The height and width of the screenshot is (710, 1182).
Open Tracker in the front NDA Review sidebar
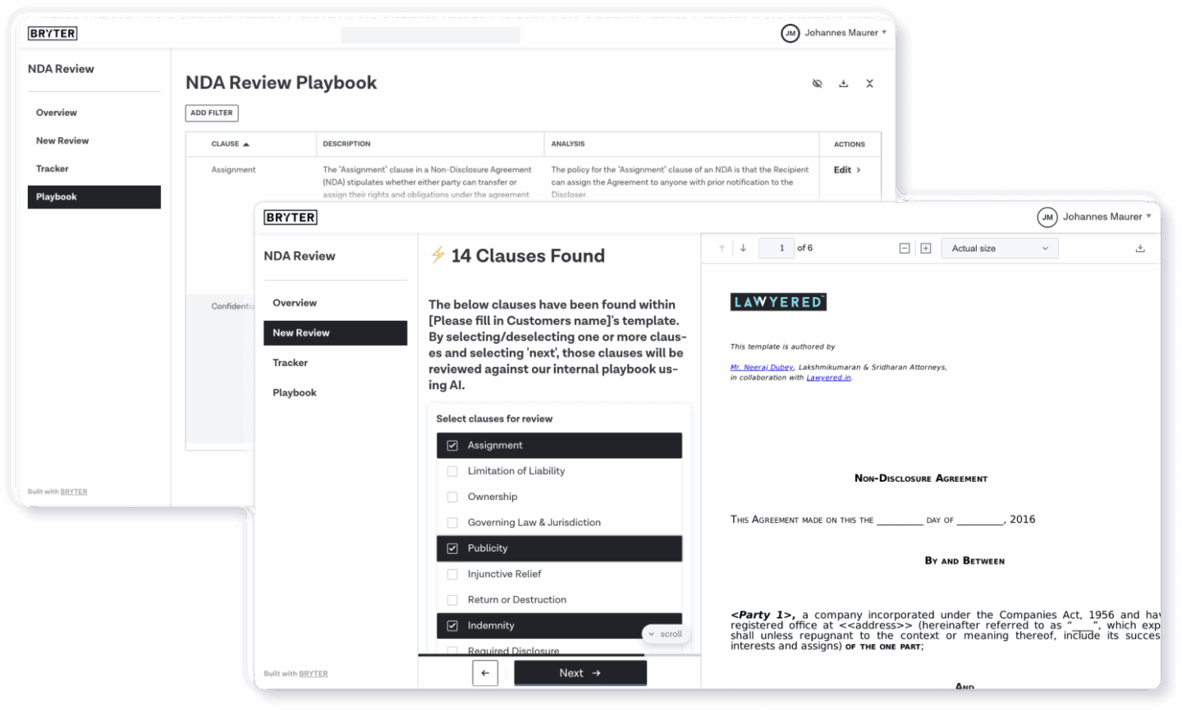tap(291, 363)
